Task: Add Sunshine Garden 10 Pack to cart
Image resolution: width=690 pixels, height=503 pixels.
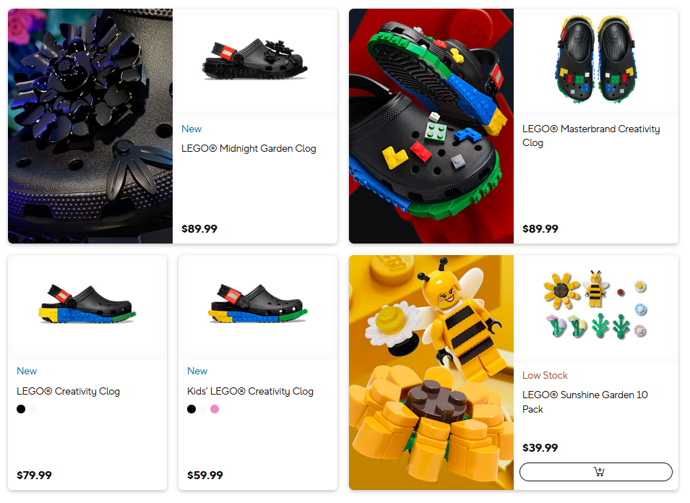Action: click(x=595, y=472)
